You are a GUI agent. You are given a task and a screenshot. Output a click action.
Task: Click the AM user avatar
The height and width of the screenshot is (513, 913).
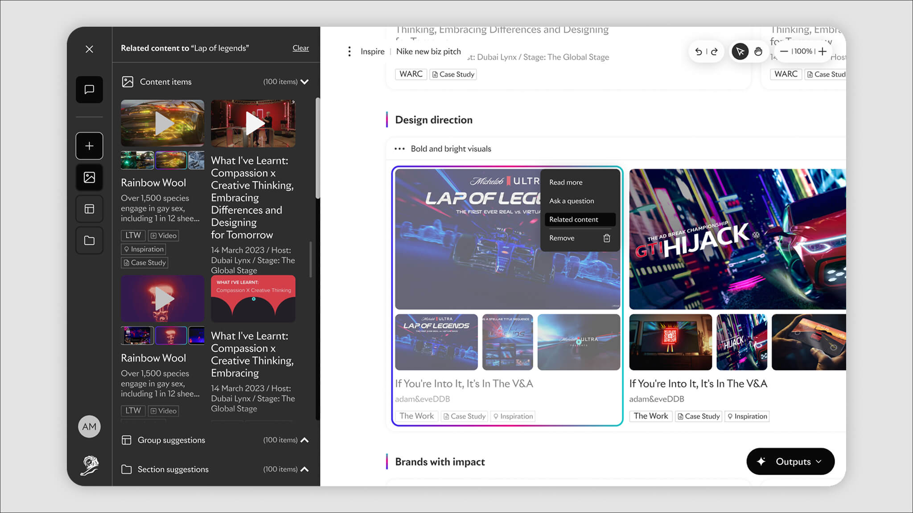click(x=89, y=427)
